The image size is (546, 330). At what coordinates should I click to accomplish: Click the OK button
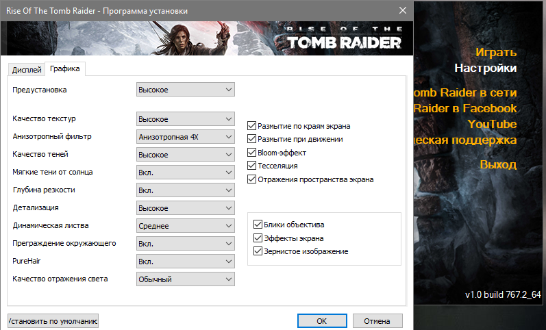pyautogui.click(x=322, y=321)
